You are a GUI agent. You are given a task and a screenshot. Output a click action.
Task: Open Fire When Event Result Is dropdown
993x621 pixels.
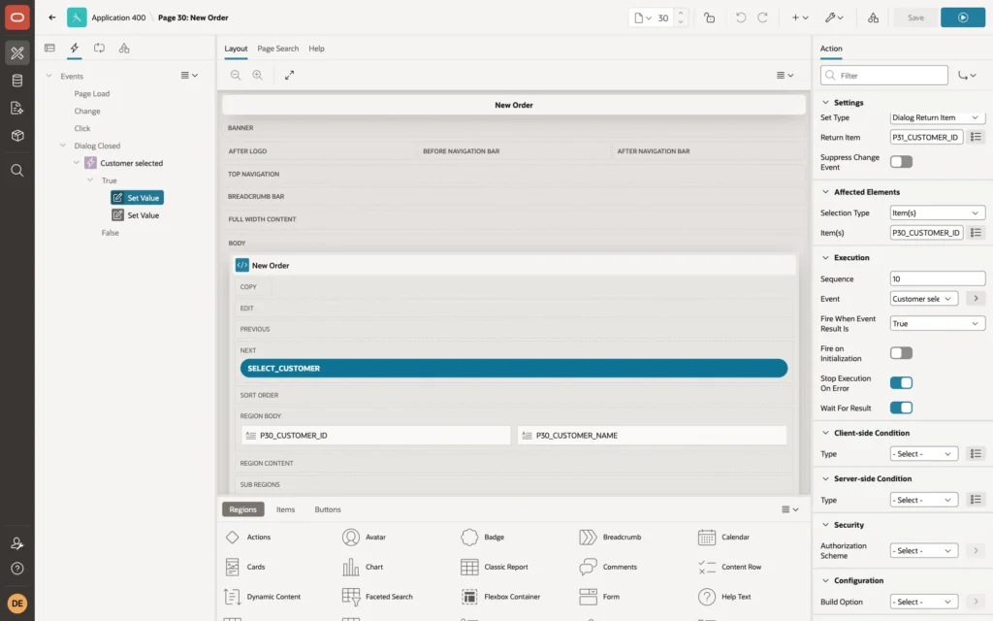pos(938,324)
